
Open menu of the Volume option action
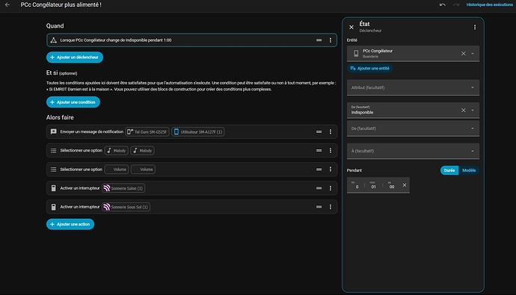(x=331, y=170)
